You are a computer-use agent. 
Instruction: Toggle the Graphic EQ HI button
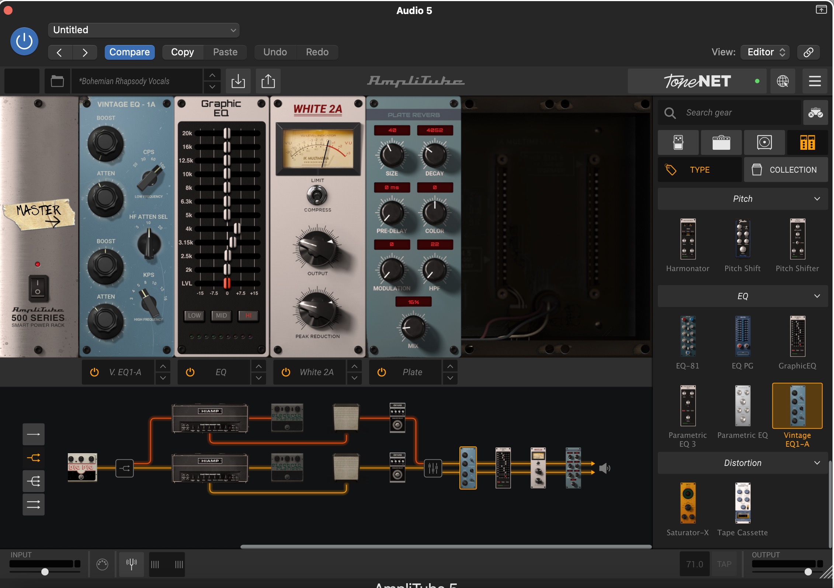click(x=248, y=315)
